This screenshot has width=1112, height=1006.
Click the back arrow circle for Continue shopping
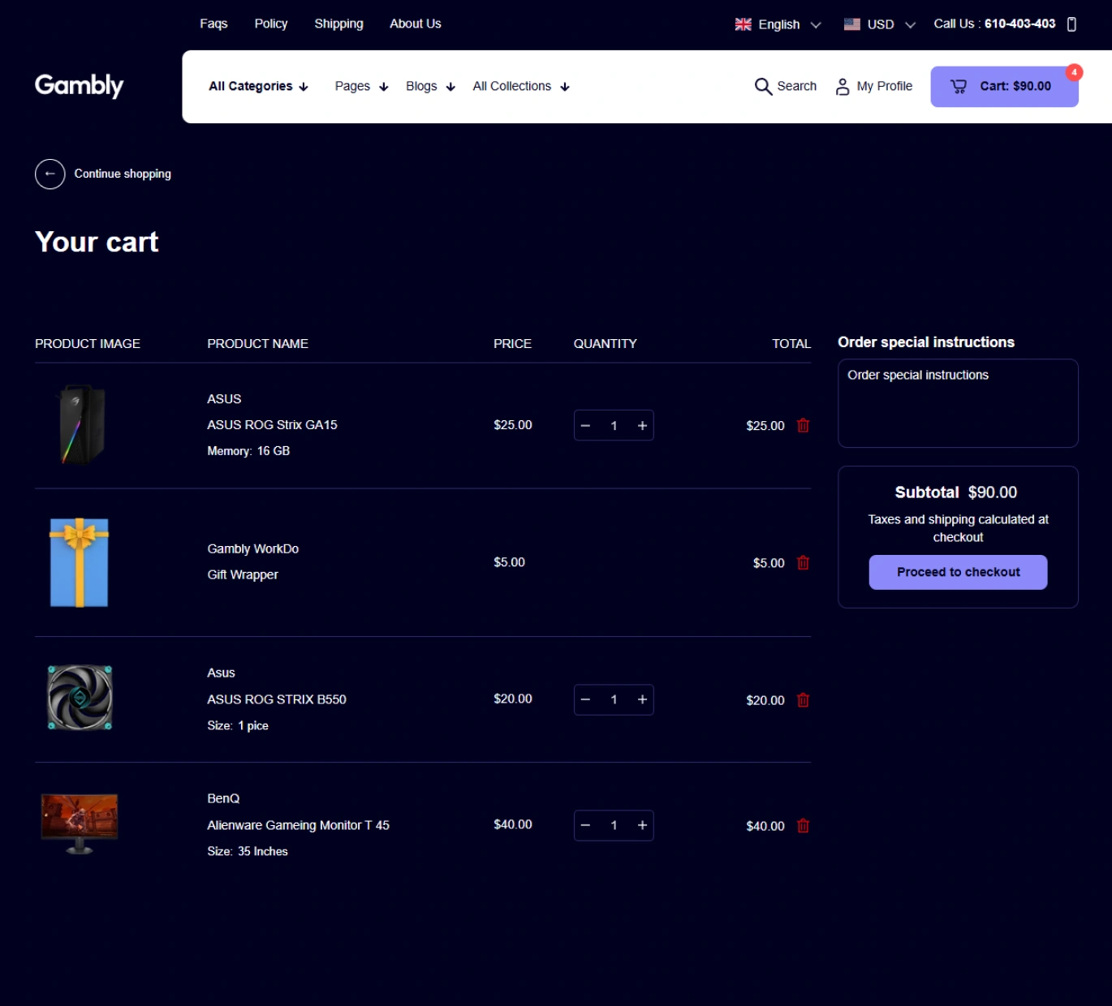click(50, 174)
